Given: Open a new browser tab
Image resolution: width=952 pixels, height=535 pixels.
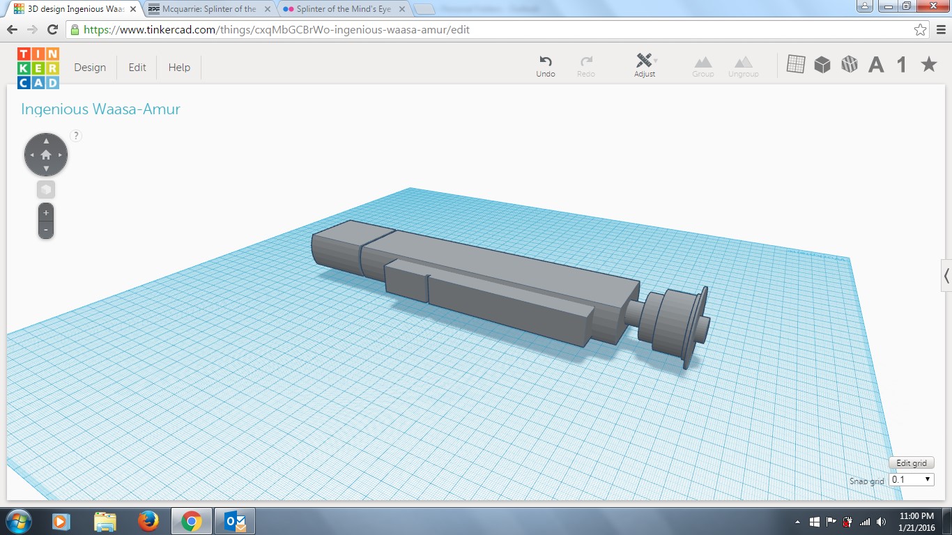Looking at the screenshot, I should [x=424, y=10].
